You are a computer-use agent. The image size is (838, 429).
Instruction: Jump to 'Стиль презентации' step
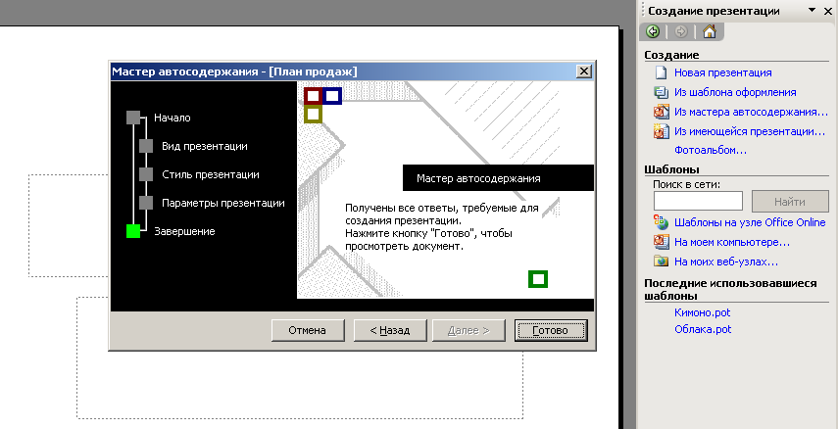(211, 174)
